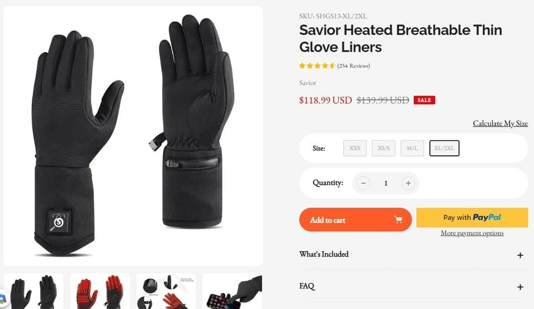Click the quantity number field
534x309 pixels.
(x=386, y=183)
